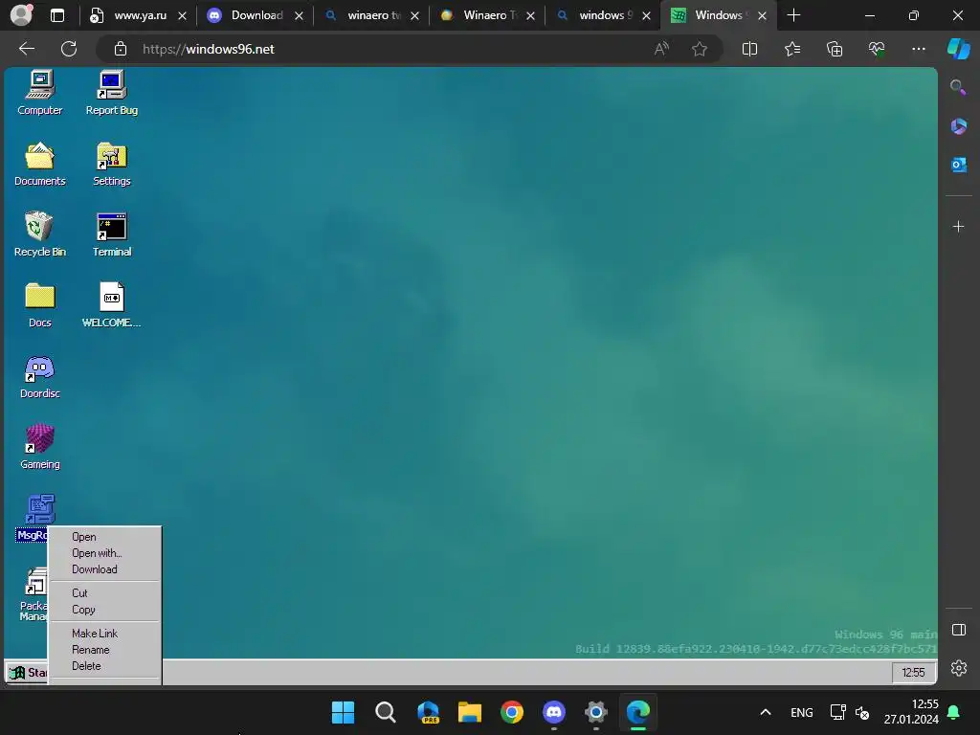The height and width of the screenshot is (735, 980).
Task: View site information lock icon
Action: coord(121,49)
